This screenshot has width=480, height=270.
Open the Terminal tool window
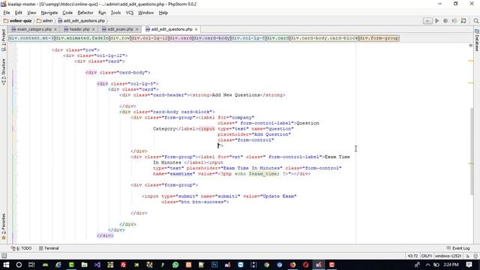49,248
